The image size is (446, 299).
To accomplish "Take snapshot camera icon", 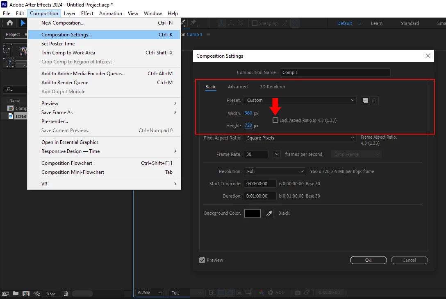I will click(298, 292).
